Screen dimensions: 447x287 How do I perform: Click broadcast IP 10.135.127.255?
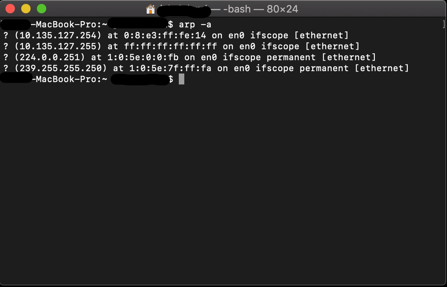pos(58,47)
